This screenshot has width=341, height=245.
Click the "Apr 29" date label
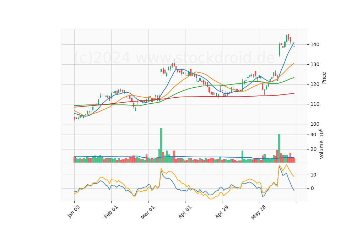[x=222, y=212]
